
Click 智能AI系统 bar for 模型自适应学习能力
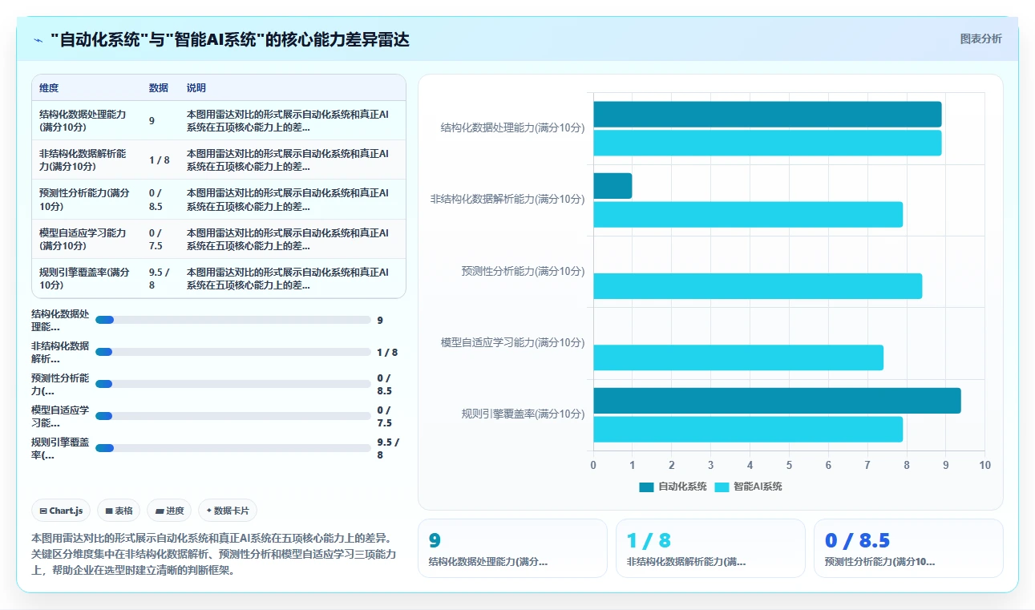(738, 358)
